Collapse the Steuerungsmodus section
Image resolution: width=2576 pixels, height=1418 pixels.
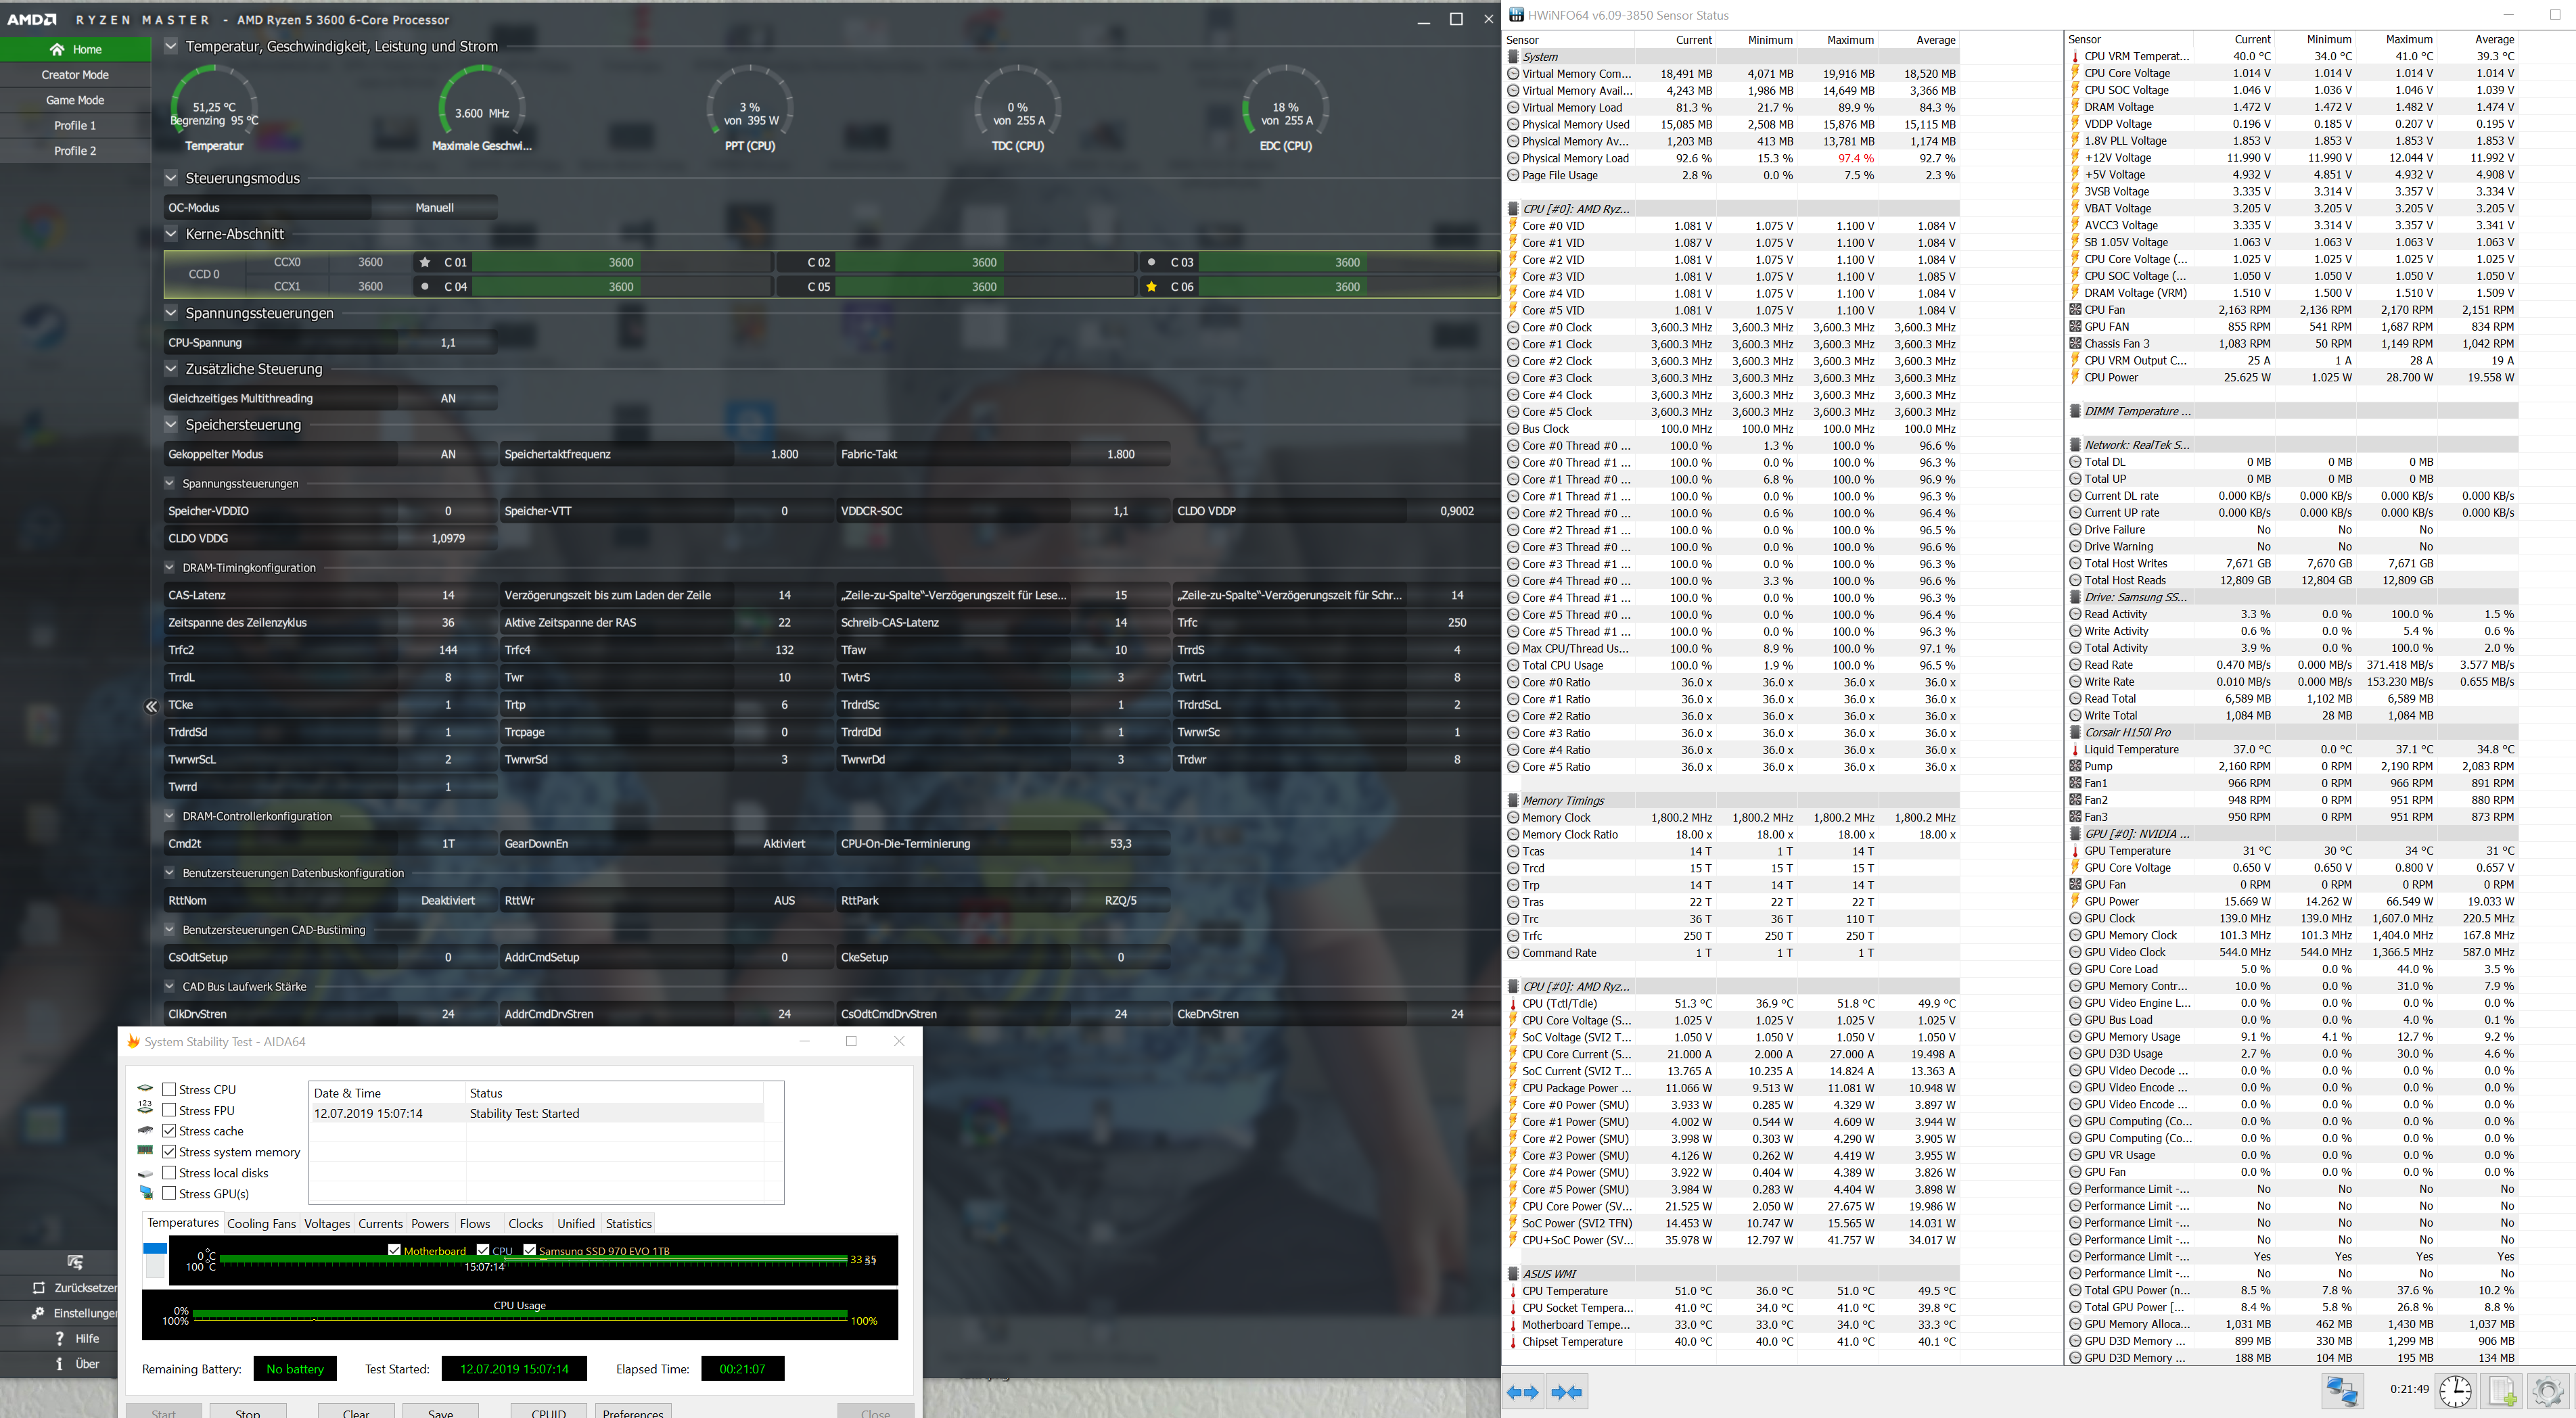(x=171, y=178)
